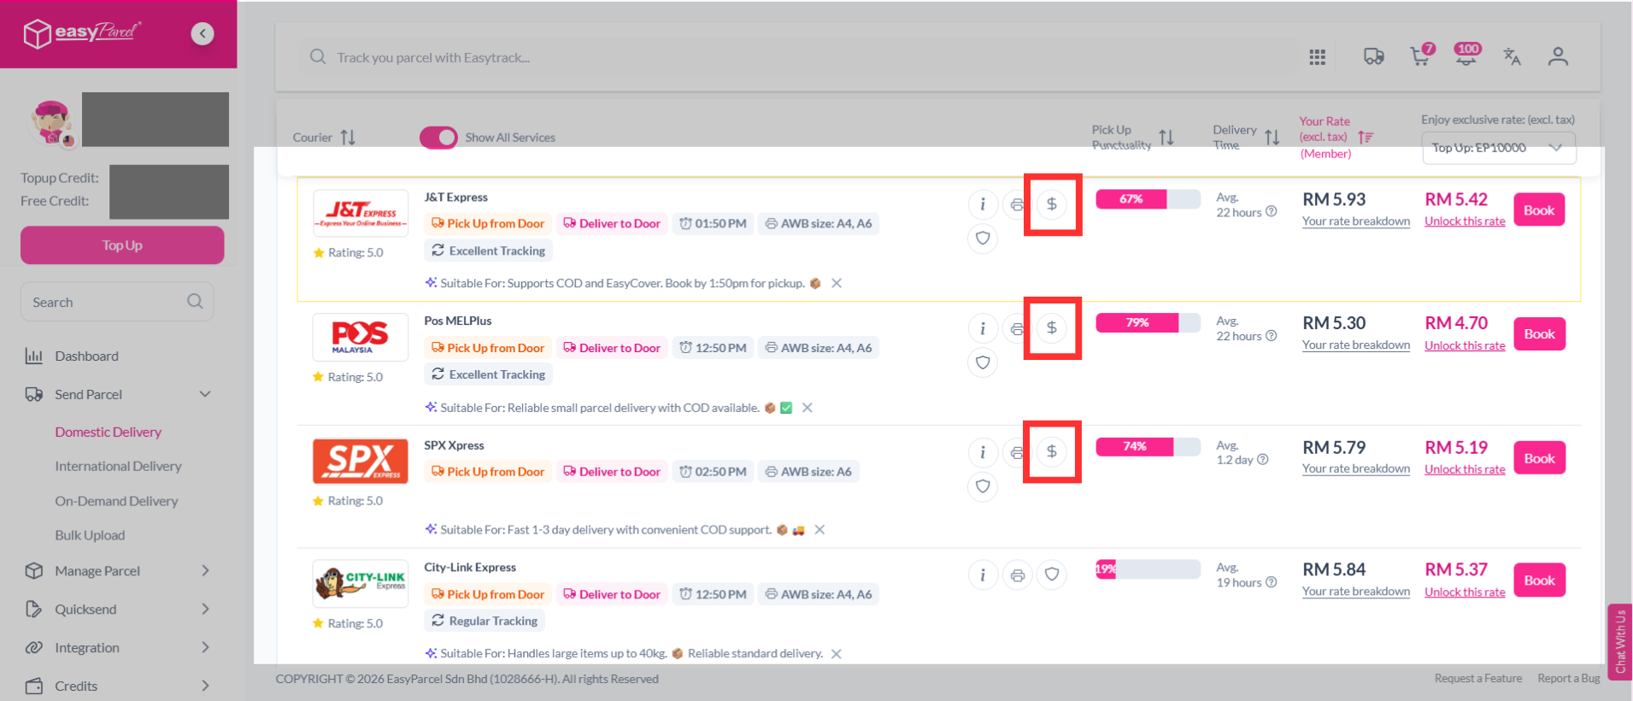Sort by Pick Up Punctuality arrows
The height and width of the screenshot is (701, 1633).
click(x=1166, y=137)
